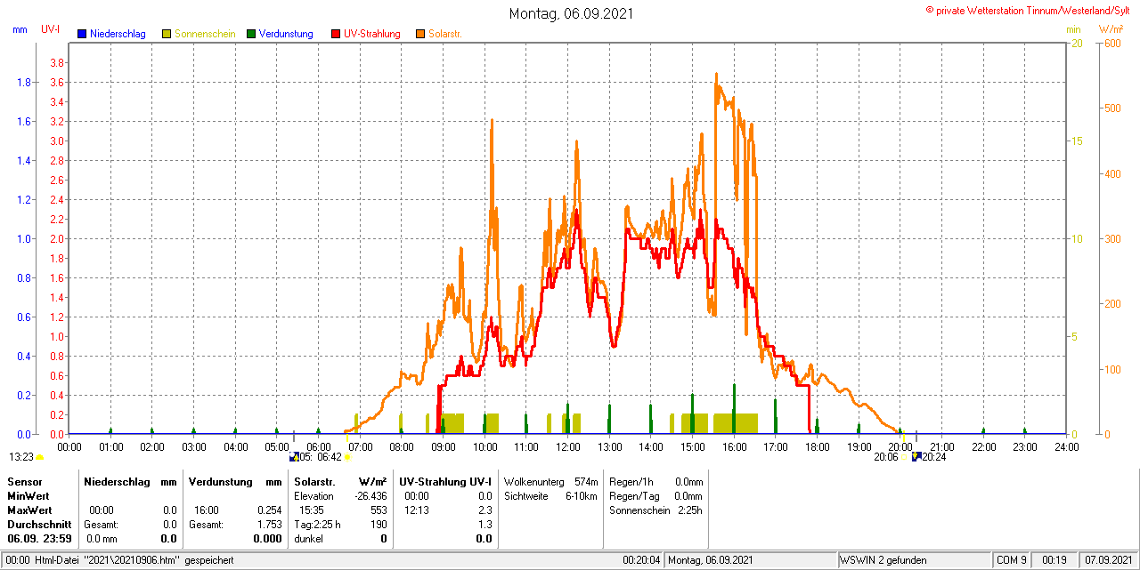
Task: Click the orange Solarstr. legend square
Action: pos(420,34)
